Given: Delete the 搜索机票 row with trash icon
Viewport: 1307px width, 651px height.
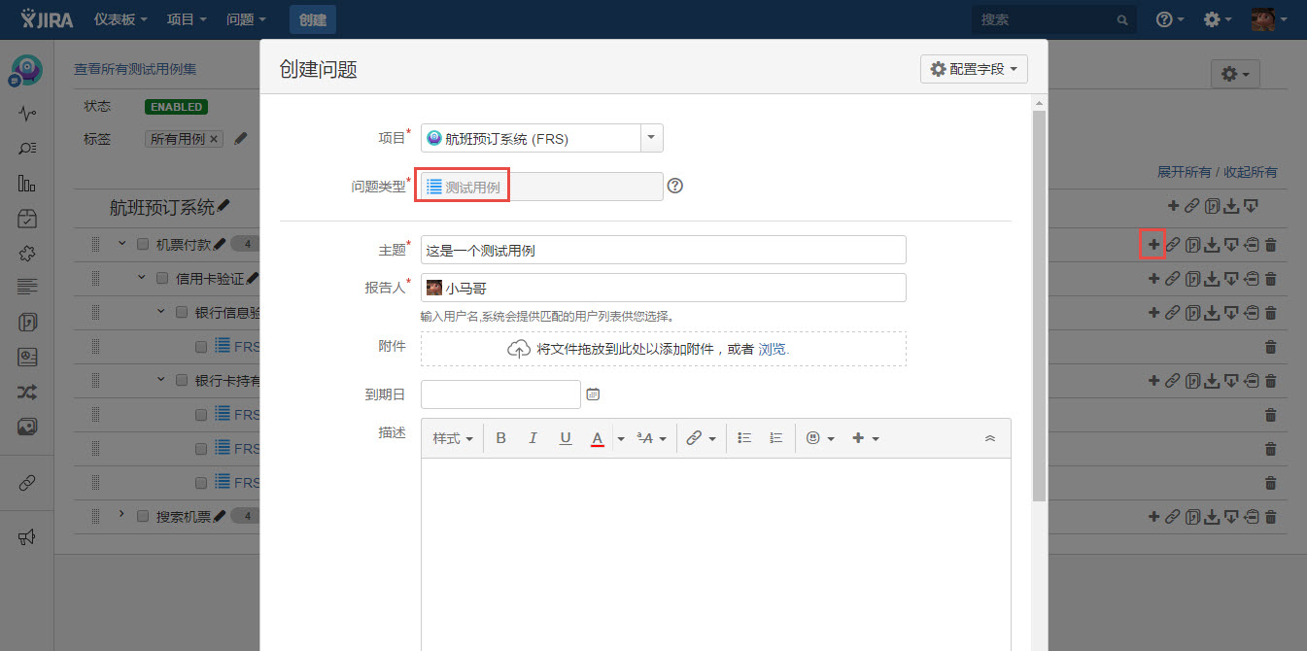Looking at the screenshot, I should coord(1270,517).
